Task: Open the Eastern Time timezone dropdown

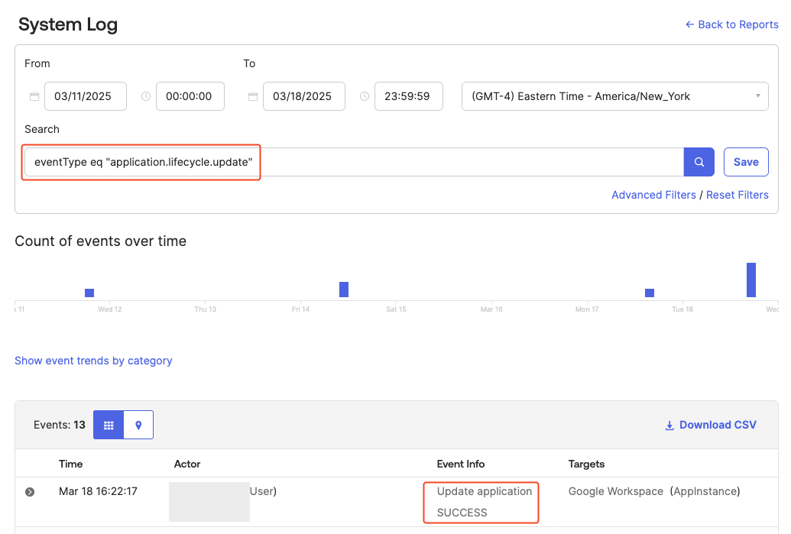Action: pyautogui.click(x=614, y=96)
